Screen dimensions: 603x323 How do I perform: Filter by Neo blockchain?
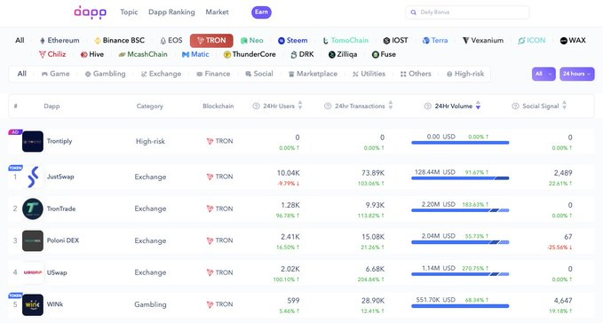coord(252,40)
